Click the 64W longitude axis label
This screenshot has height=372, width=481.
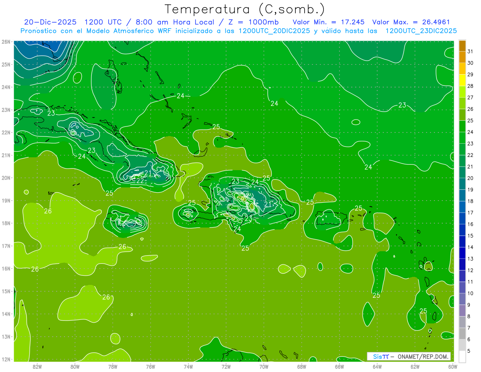click(x=377, y=366)
